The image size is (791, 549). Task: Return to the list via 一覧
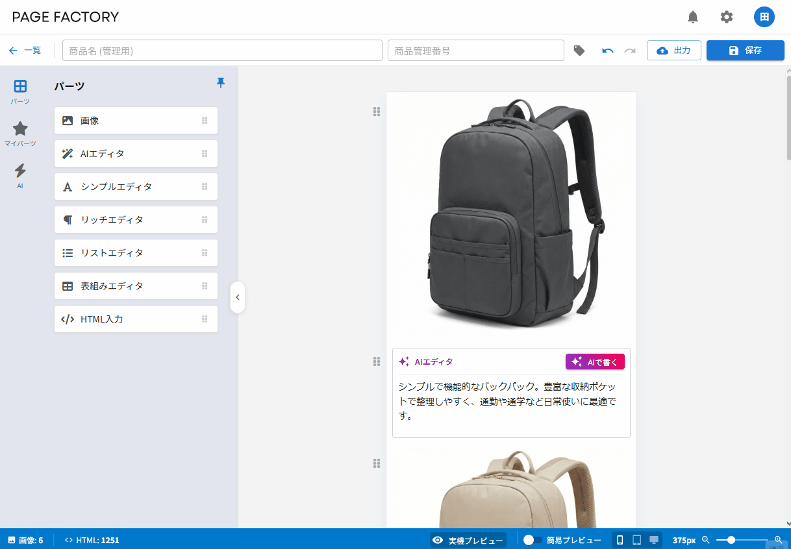pyautogui.click(x=25, y=49)
